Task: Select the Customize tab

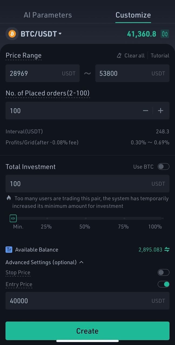Action: (133, 15)
